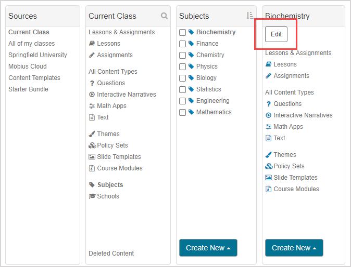Click the Assignments pencil icon in Current Class

click(x=92, y=55)
